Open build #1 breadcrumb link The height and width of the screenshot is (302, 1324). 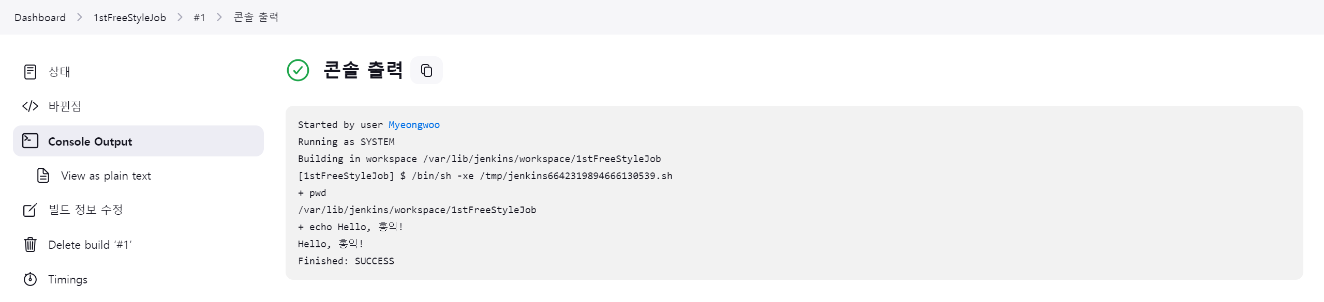[199, 18]
